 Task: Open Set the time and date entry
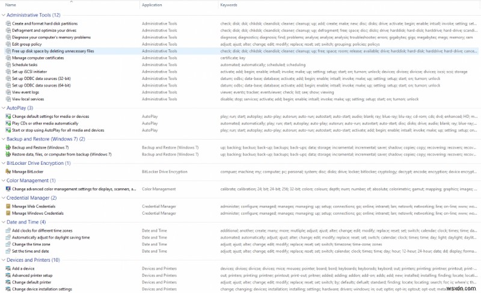[31, 251]
